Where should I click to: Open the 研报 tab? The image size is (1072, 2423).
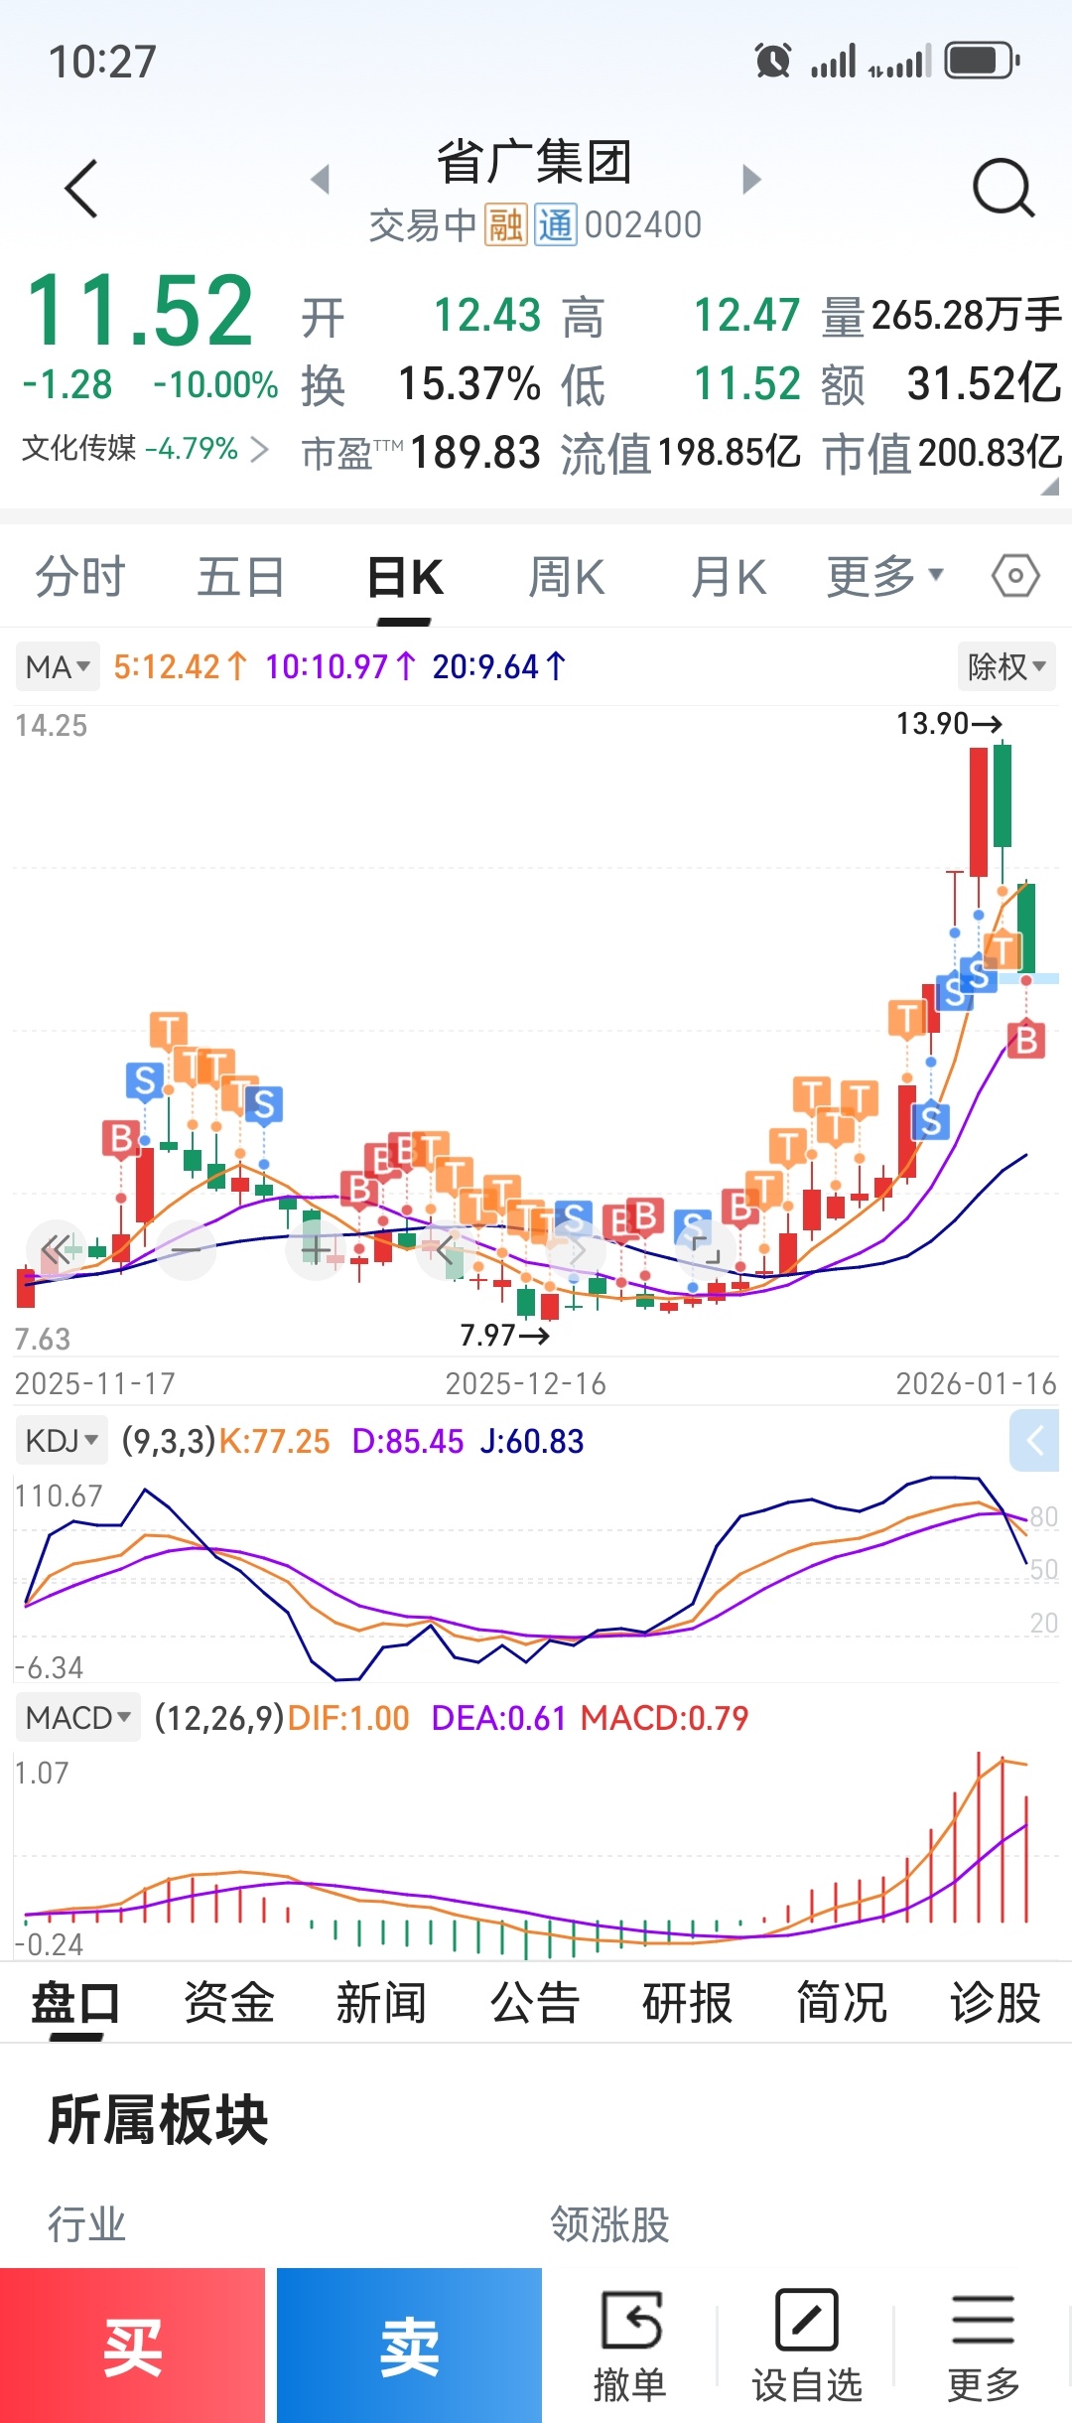[x=688, y=2003]
